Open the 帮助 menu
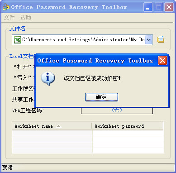The width and height of the screenshot is (176, 173). [x=26, y=18]
